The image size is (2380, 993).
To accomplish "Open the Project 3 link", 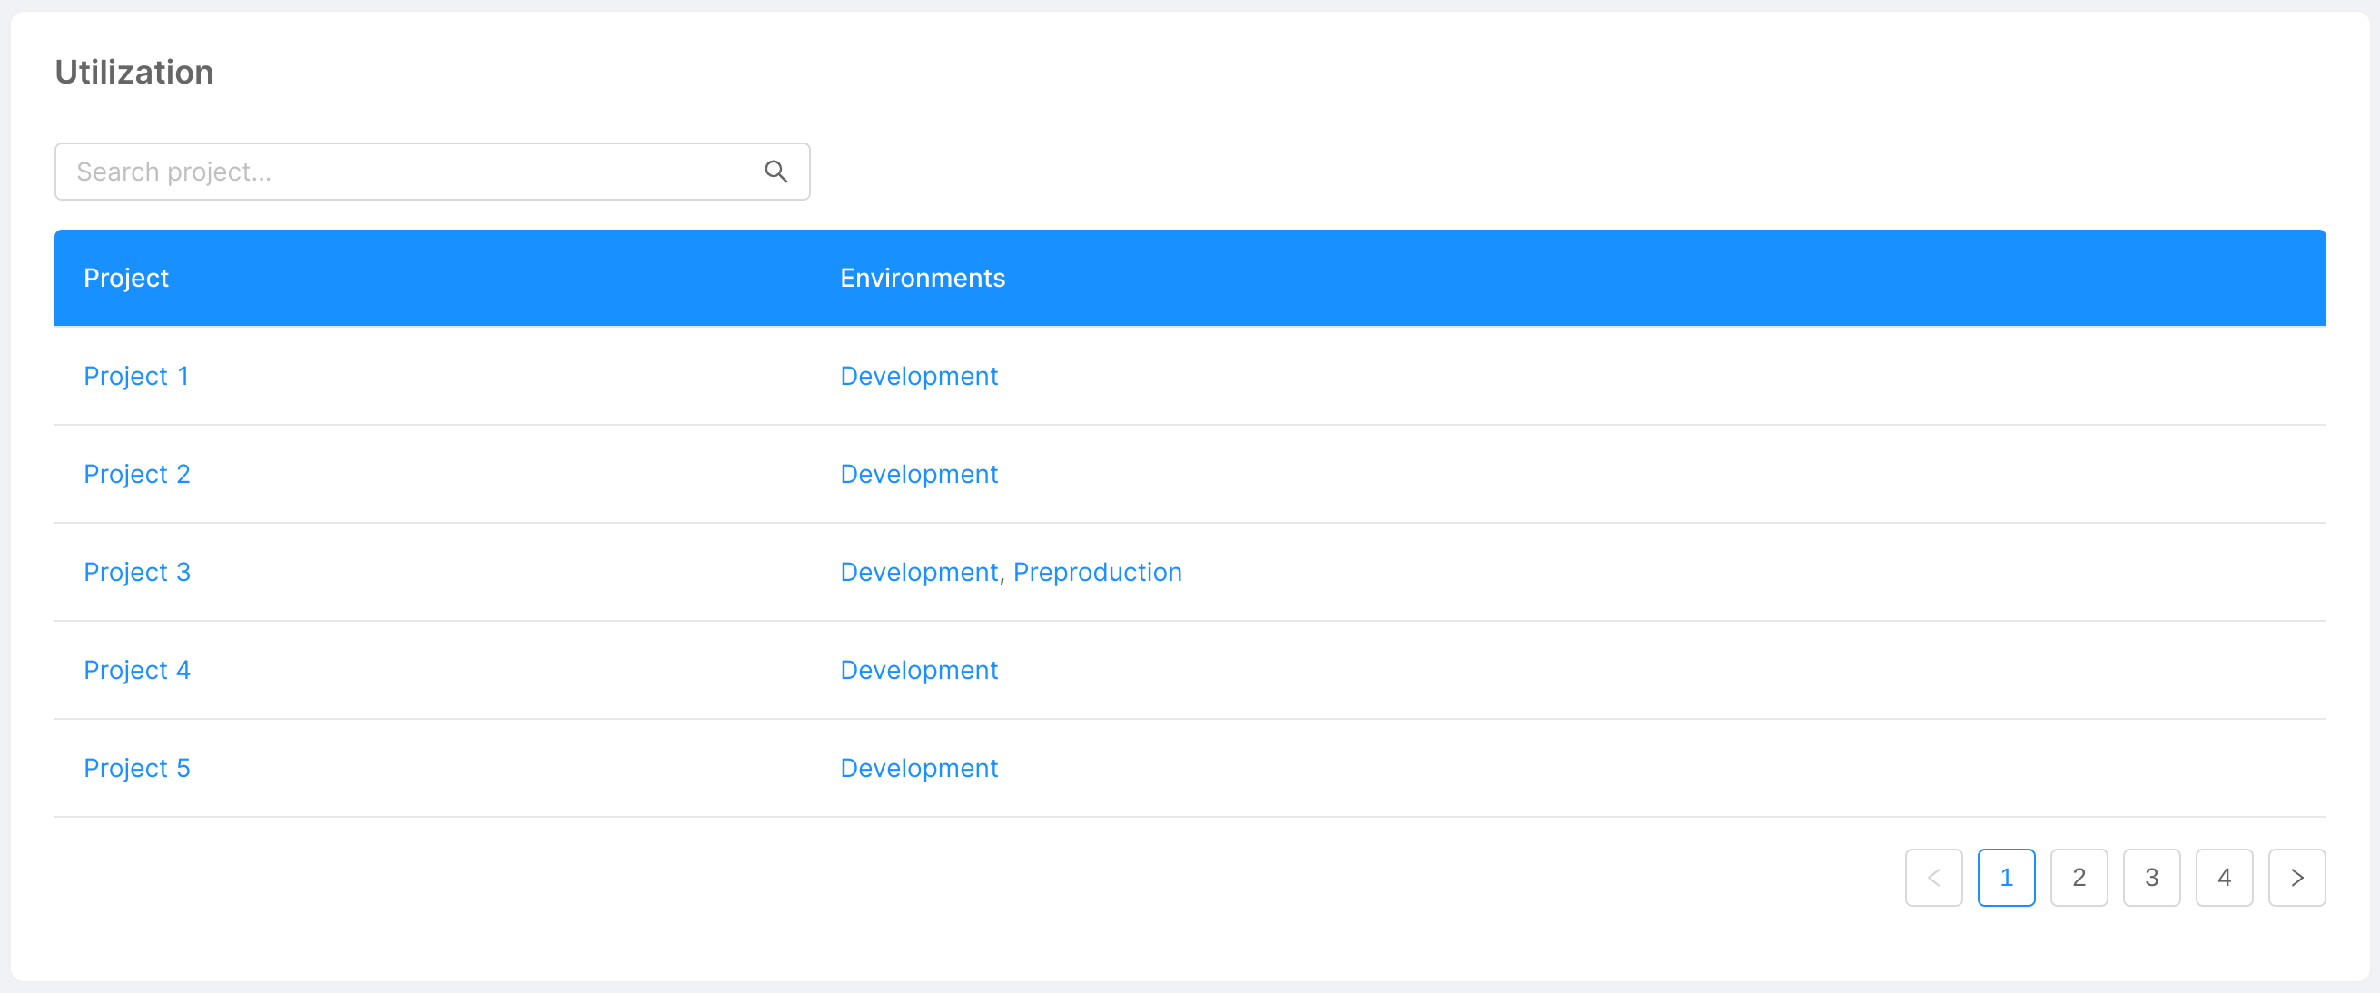I will pos(137,572).
